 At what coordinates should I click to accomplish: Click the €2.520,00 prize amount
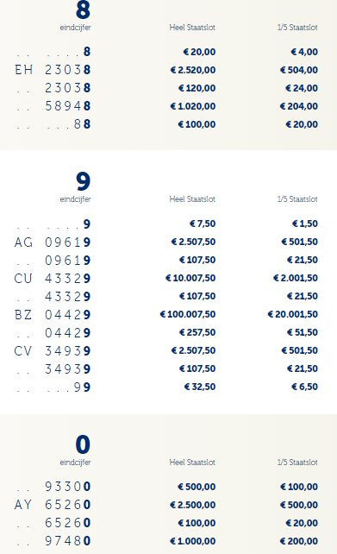pos(193,70)
